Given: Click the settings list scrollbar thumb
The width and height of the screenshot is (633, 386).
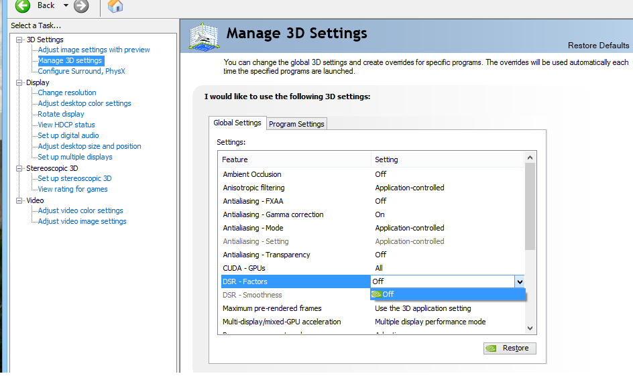Looking at the screenshot, I should (530, 206).
